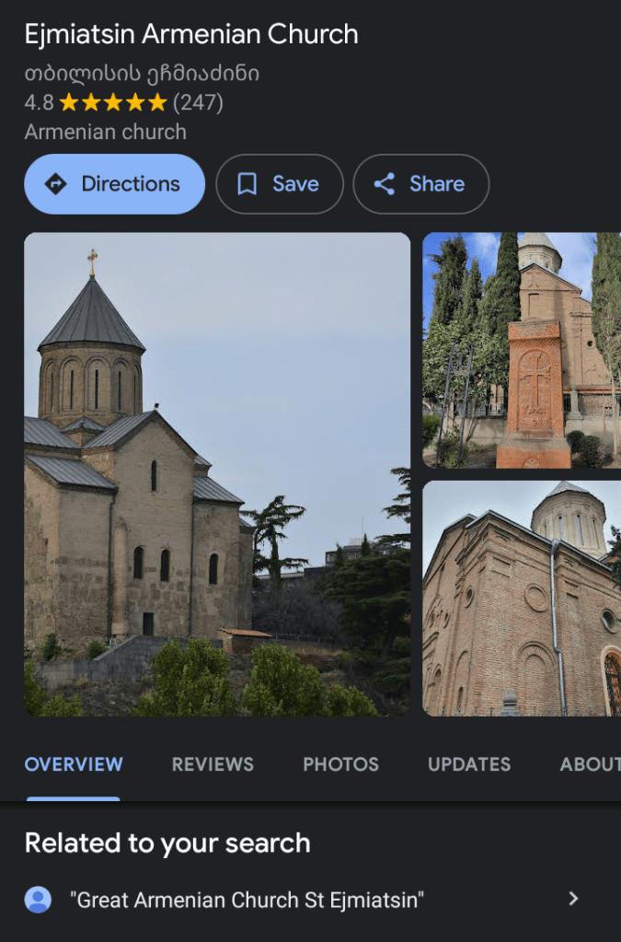
Task: Tap the blue profile avatar icon
Action: tap(38, 899)
